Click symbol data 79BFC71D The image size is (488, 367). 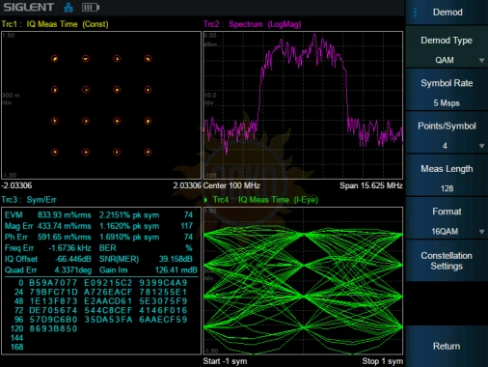(53, 292)
